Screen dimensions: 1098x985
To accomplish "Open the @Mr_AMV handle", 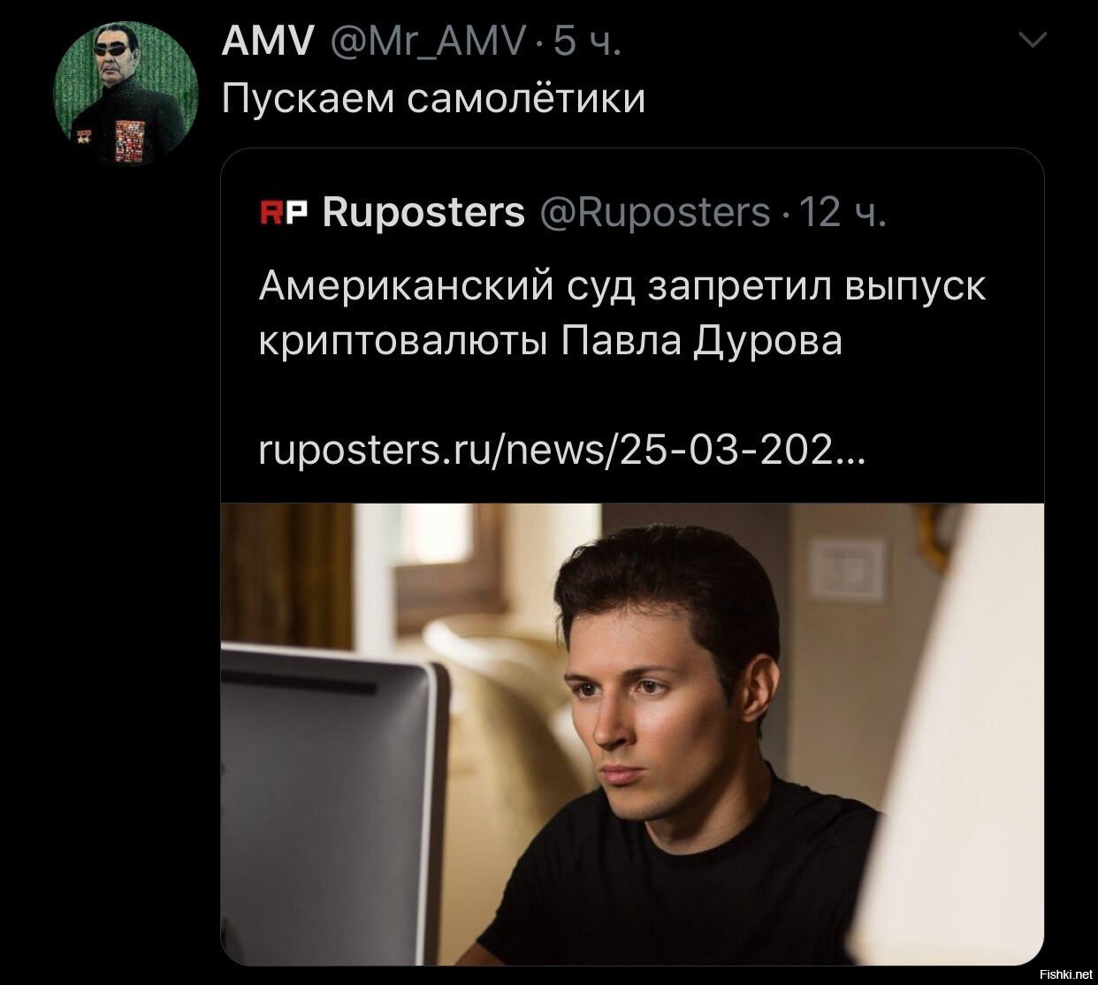I will click(429, 42).
